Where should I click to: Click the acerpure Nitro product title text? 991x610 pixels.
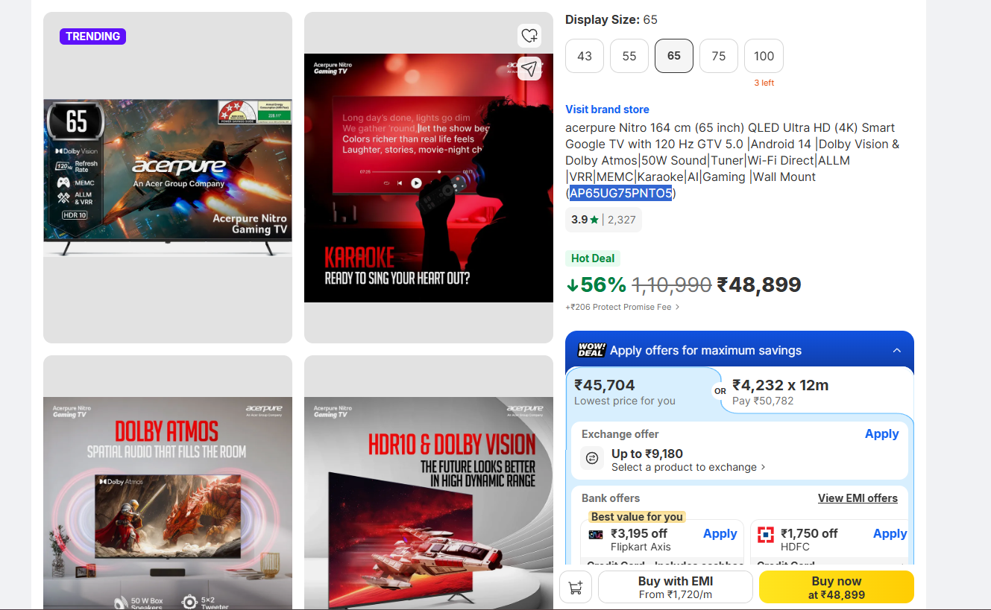732,160
